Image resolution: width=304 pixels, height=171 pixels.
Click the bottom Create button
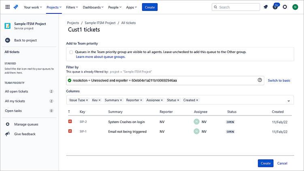pyautogui.click(x=265, y=163)
